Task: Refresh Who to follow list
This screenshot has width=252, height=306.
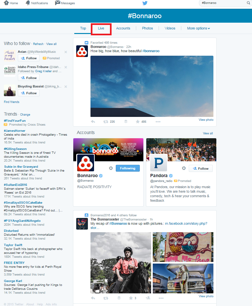Action: [x=38, y=44]
